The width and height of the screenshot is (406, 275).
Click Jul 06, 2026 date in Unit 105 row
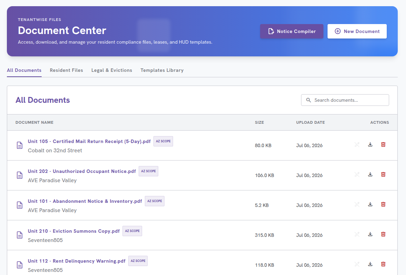tap(309, 145)
